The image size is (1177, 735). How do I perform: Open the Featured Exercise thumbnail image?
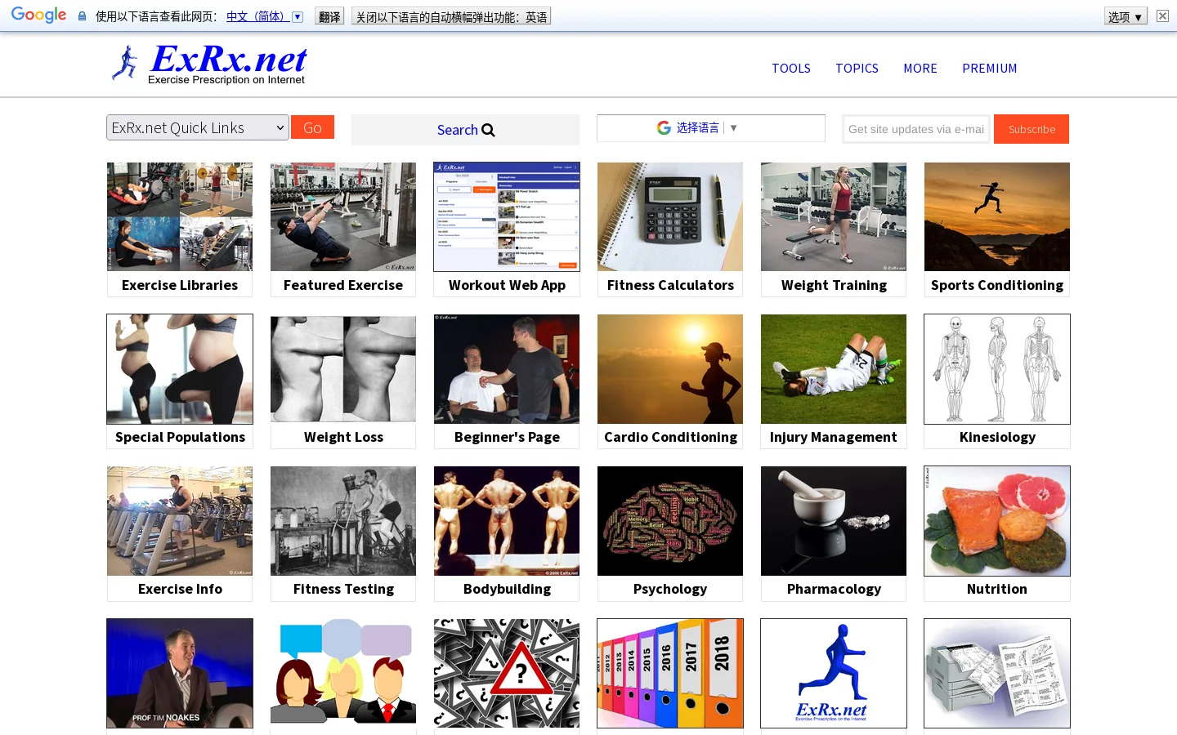coord(343,216)
